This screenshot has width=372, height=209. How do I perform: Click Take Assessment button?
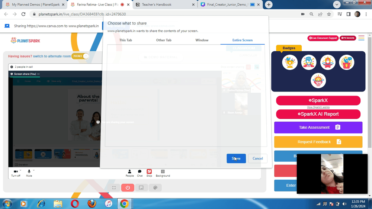[x=318, y=128]
